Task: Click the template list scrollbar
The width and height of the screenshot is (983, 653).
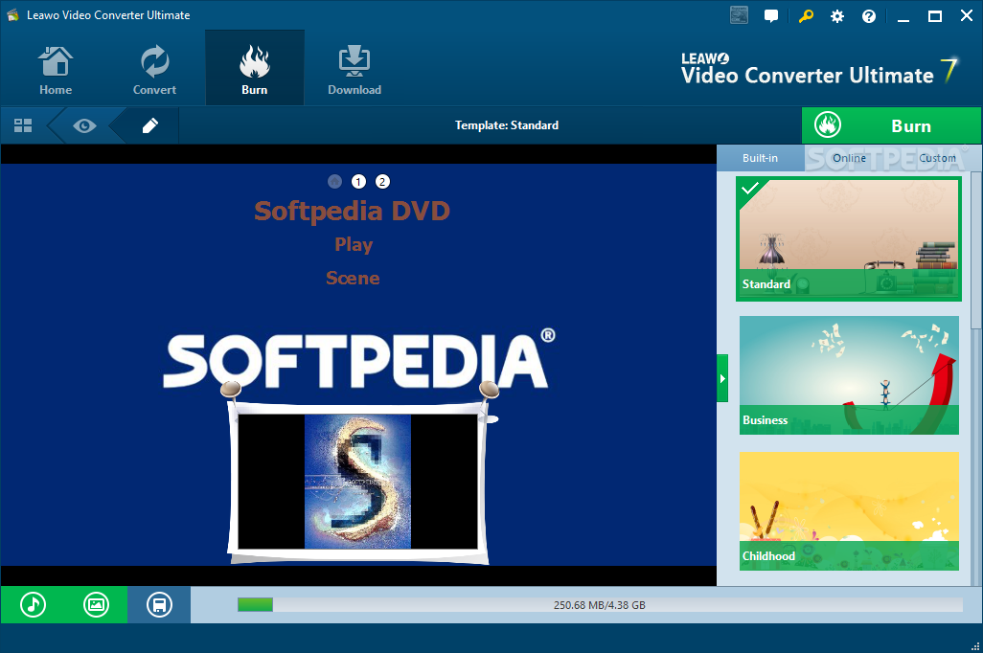Action: 975,251
